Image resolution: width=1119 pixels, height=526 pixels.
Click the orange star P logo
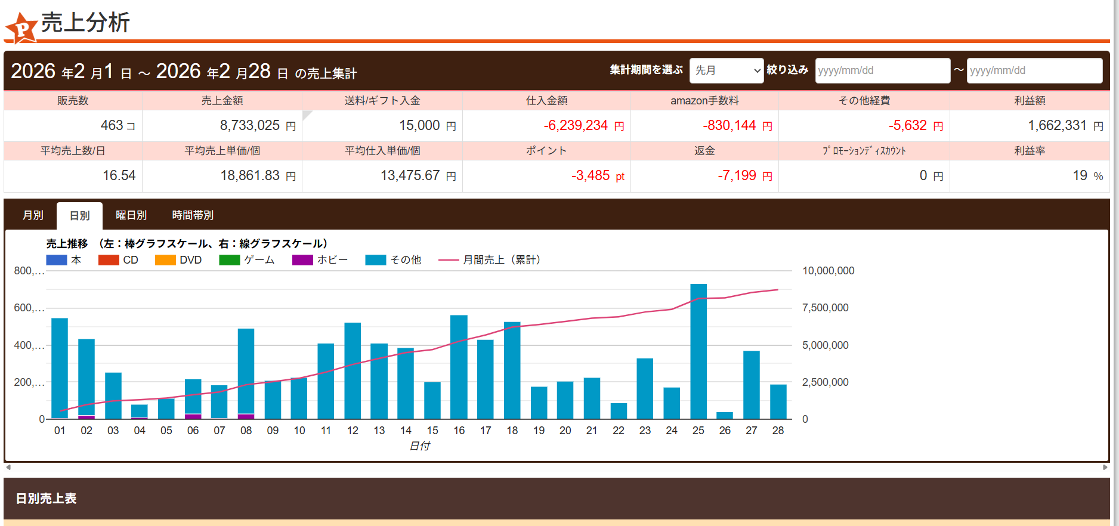pyautogui.click(x=21, y=27)
